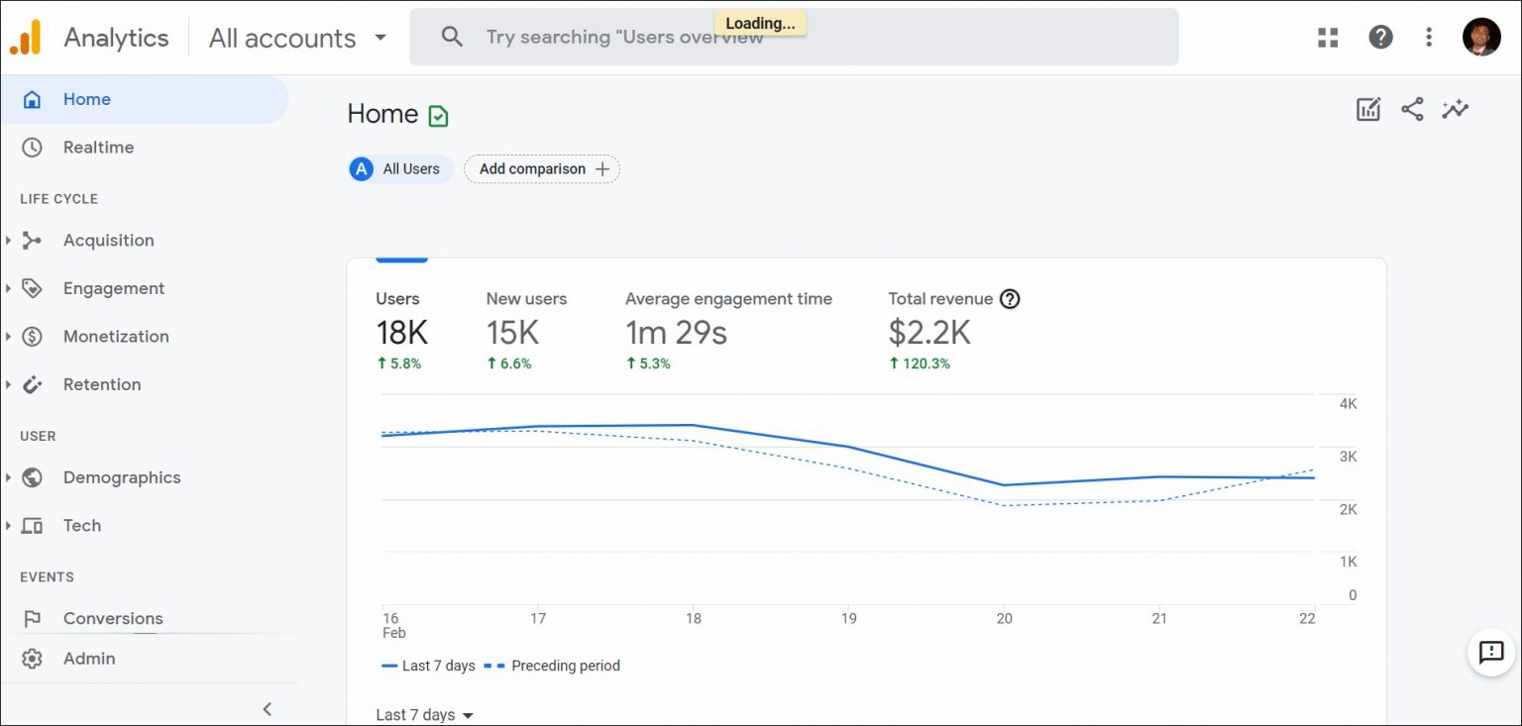Expand the Acquisition section chevron
The height and width of the screenshot is (726, 1522).
click(10, 240)
